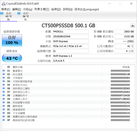The height and width of the screenshot is (131, 137).
Task: Click the status dot of attribute 01
Action: click(4, 71)
